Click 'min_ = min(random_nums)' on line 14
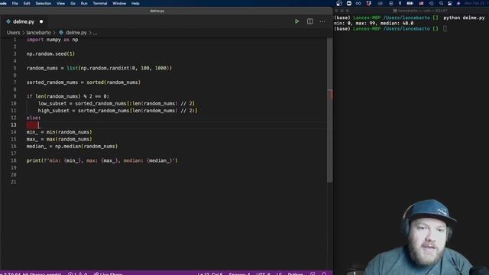Screen dimensions: 489x275 coord(60,132)
